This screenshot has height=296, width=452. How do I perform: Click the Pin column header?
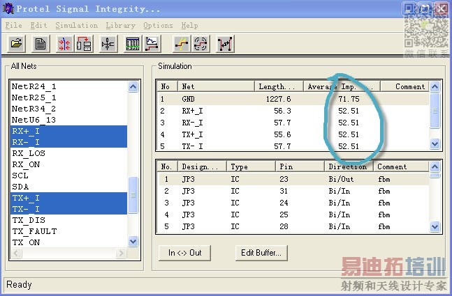300,166
